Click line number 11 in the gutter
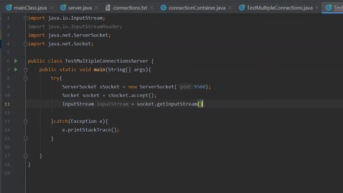The width and height of the screenshot is (343, 193). [7, 104]
